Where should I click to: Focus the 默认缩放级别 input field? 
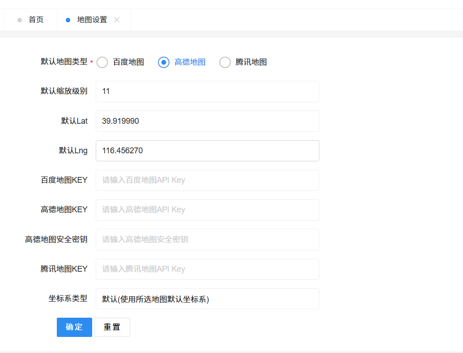coord(207,92)
